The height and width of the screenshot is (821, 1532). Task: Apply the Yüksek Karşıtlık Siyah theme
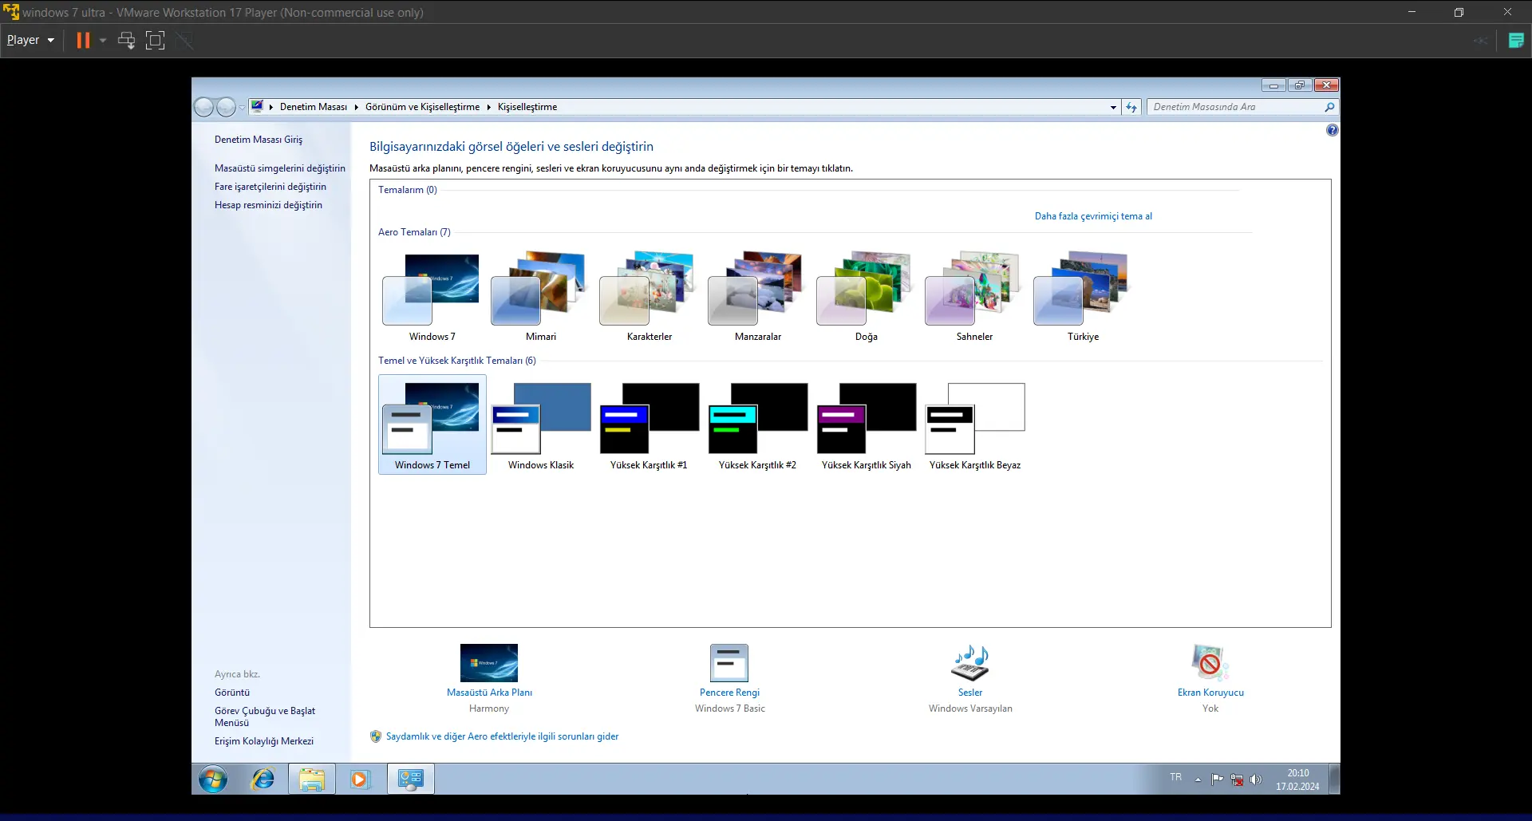coord(867,425)
